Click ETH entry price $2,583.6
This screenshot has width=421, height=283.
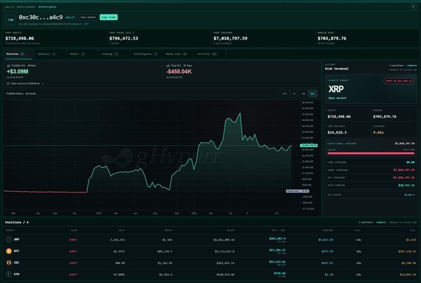[166, 274]
